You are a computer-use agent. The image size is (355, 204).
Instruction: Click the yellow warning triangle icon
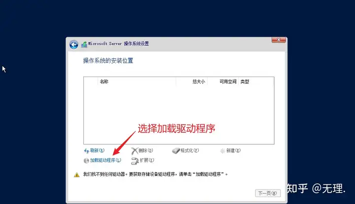pyautogui.click(x=77, y=175)
